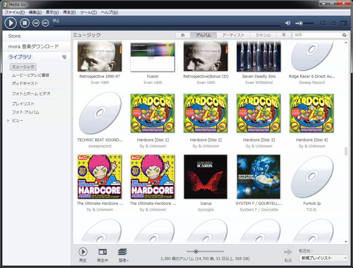This screenshot has height=268, width=353.
Task: Open the search options magnifier dropdown
Action: 345,35
